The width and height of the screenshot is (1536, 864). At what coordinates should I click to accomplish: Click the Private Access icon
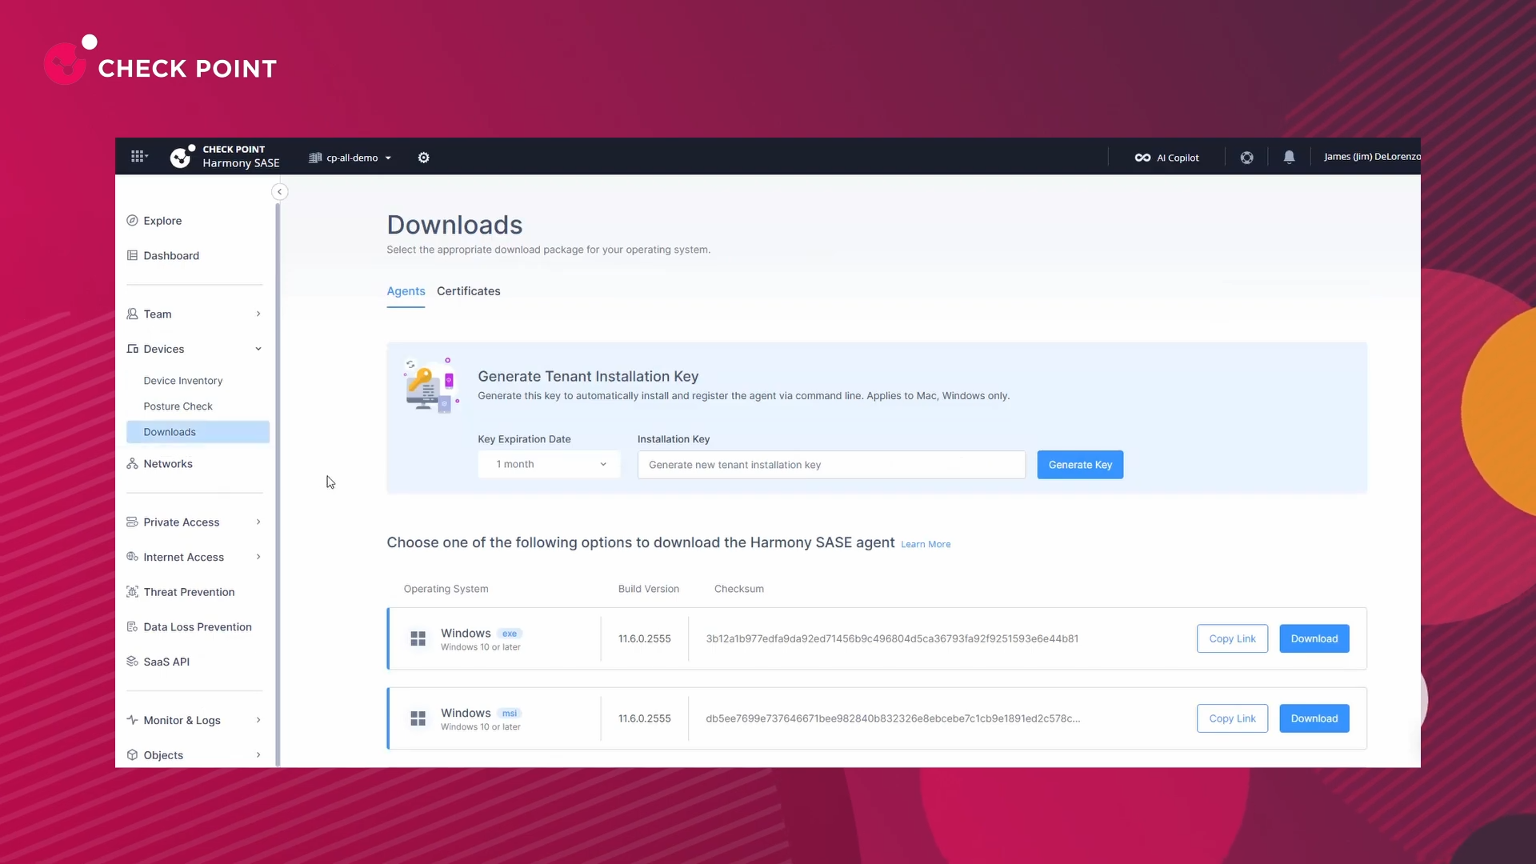[132, 522]
